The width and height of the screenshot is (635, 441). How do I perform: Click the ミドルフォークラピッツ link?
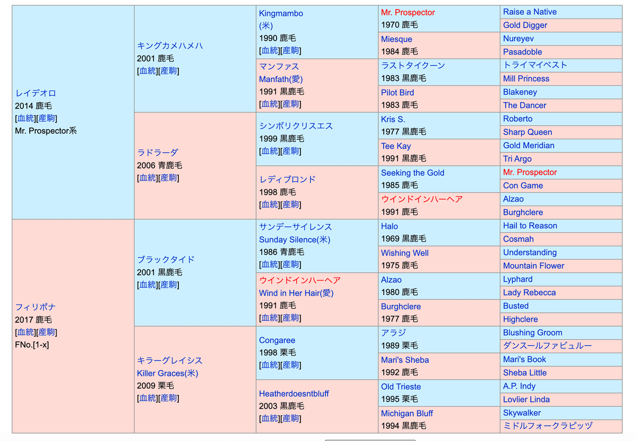click(548, 426)
